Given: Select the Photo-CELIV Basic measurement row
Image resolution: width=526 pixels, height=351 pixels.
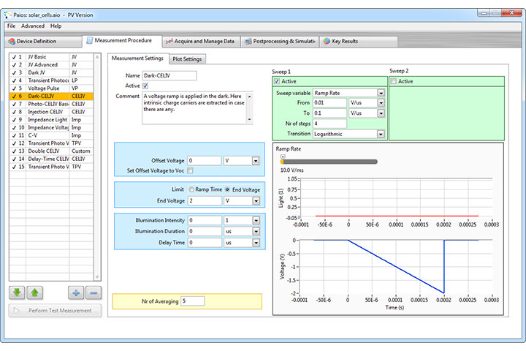Looking at the screenshot, I should pos(51,104).
